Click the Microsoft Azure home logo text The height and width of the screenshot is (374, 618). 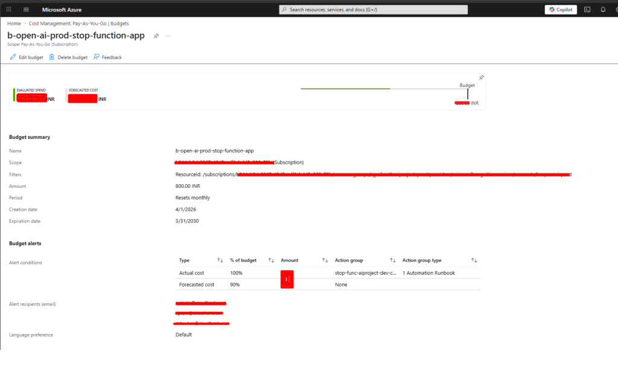62,10
